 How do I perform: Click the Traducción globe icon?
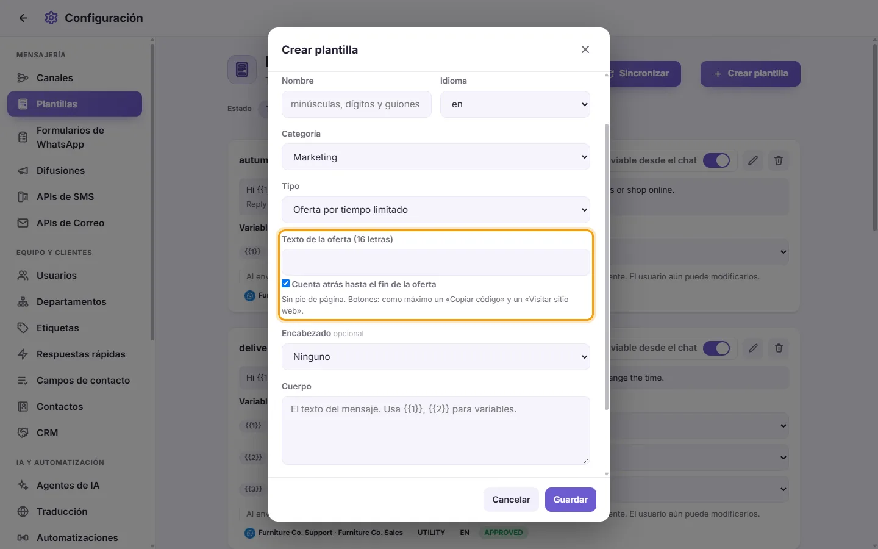[x=23, y=512]
